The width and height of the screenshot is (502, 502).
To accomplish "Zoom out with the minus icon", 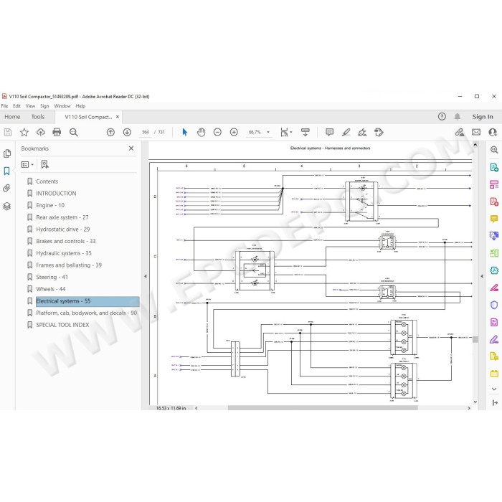I will (x=217, y=132).
